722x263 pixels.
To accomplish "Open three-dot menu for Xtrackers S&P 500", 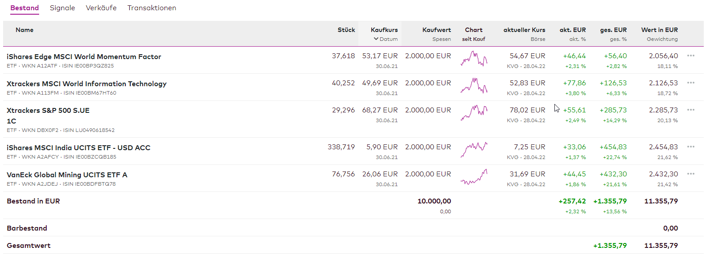I will (690, 110).
